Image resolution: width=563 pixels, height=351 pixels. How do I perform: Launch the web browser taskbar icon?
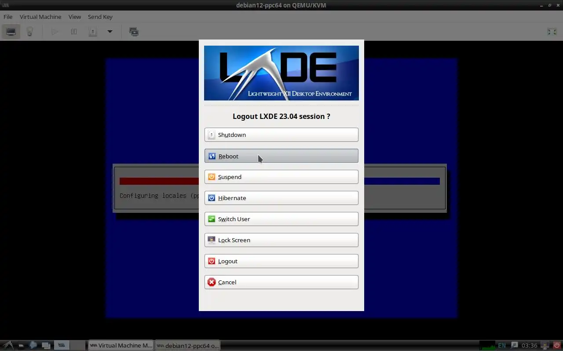pyautogui.click(x=33, y=345)
